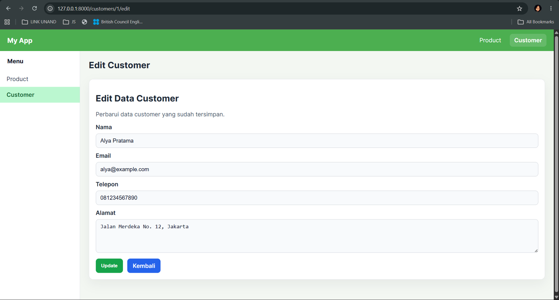Screen dimensions: 559x300
Task: Focus the Email input field
Action: tap(317, 169)
